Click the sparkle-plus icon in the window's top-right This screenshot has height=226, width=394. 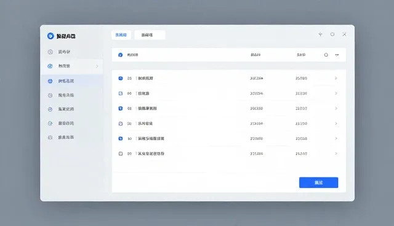point(320,34)
